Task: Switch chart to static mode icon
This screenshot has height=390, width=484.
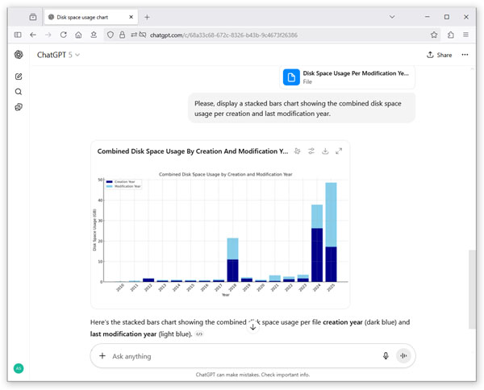Action: coord(297,151)
